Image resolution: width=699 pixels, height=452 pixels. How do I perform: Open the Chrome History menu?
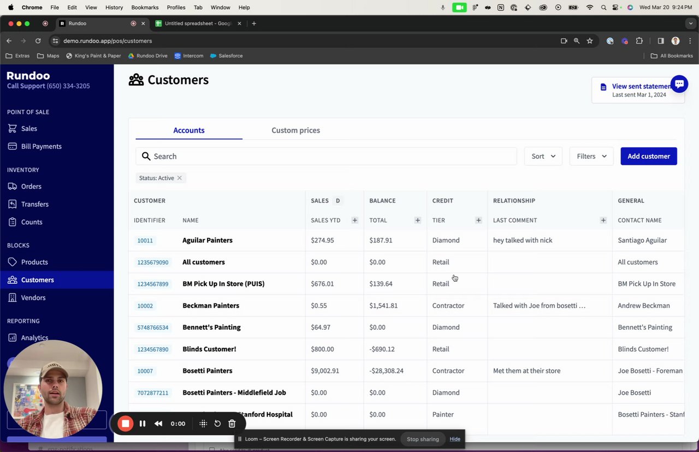(114, 8)
